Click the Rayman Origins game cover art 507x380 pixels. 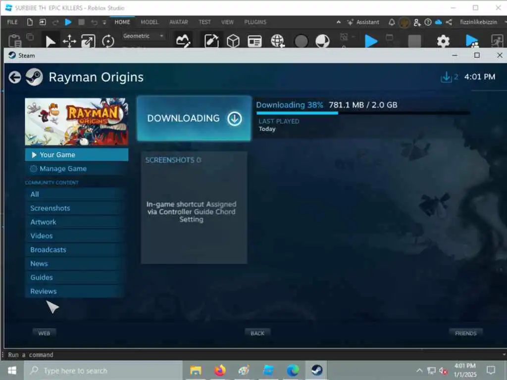pos(77,122)
